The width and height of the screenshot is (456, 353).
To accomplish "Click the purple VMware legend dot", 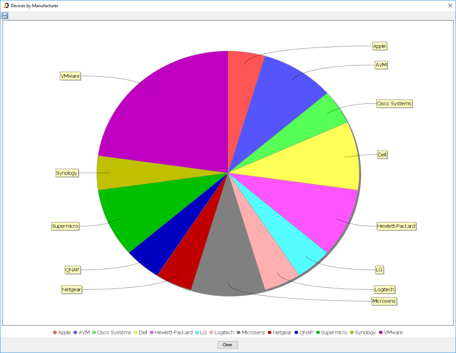I will (380, 333).
